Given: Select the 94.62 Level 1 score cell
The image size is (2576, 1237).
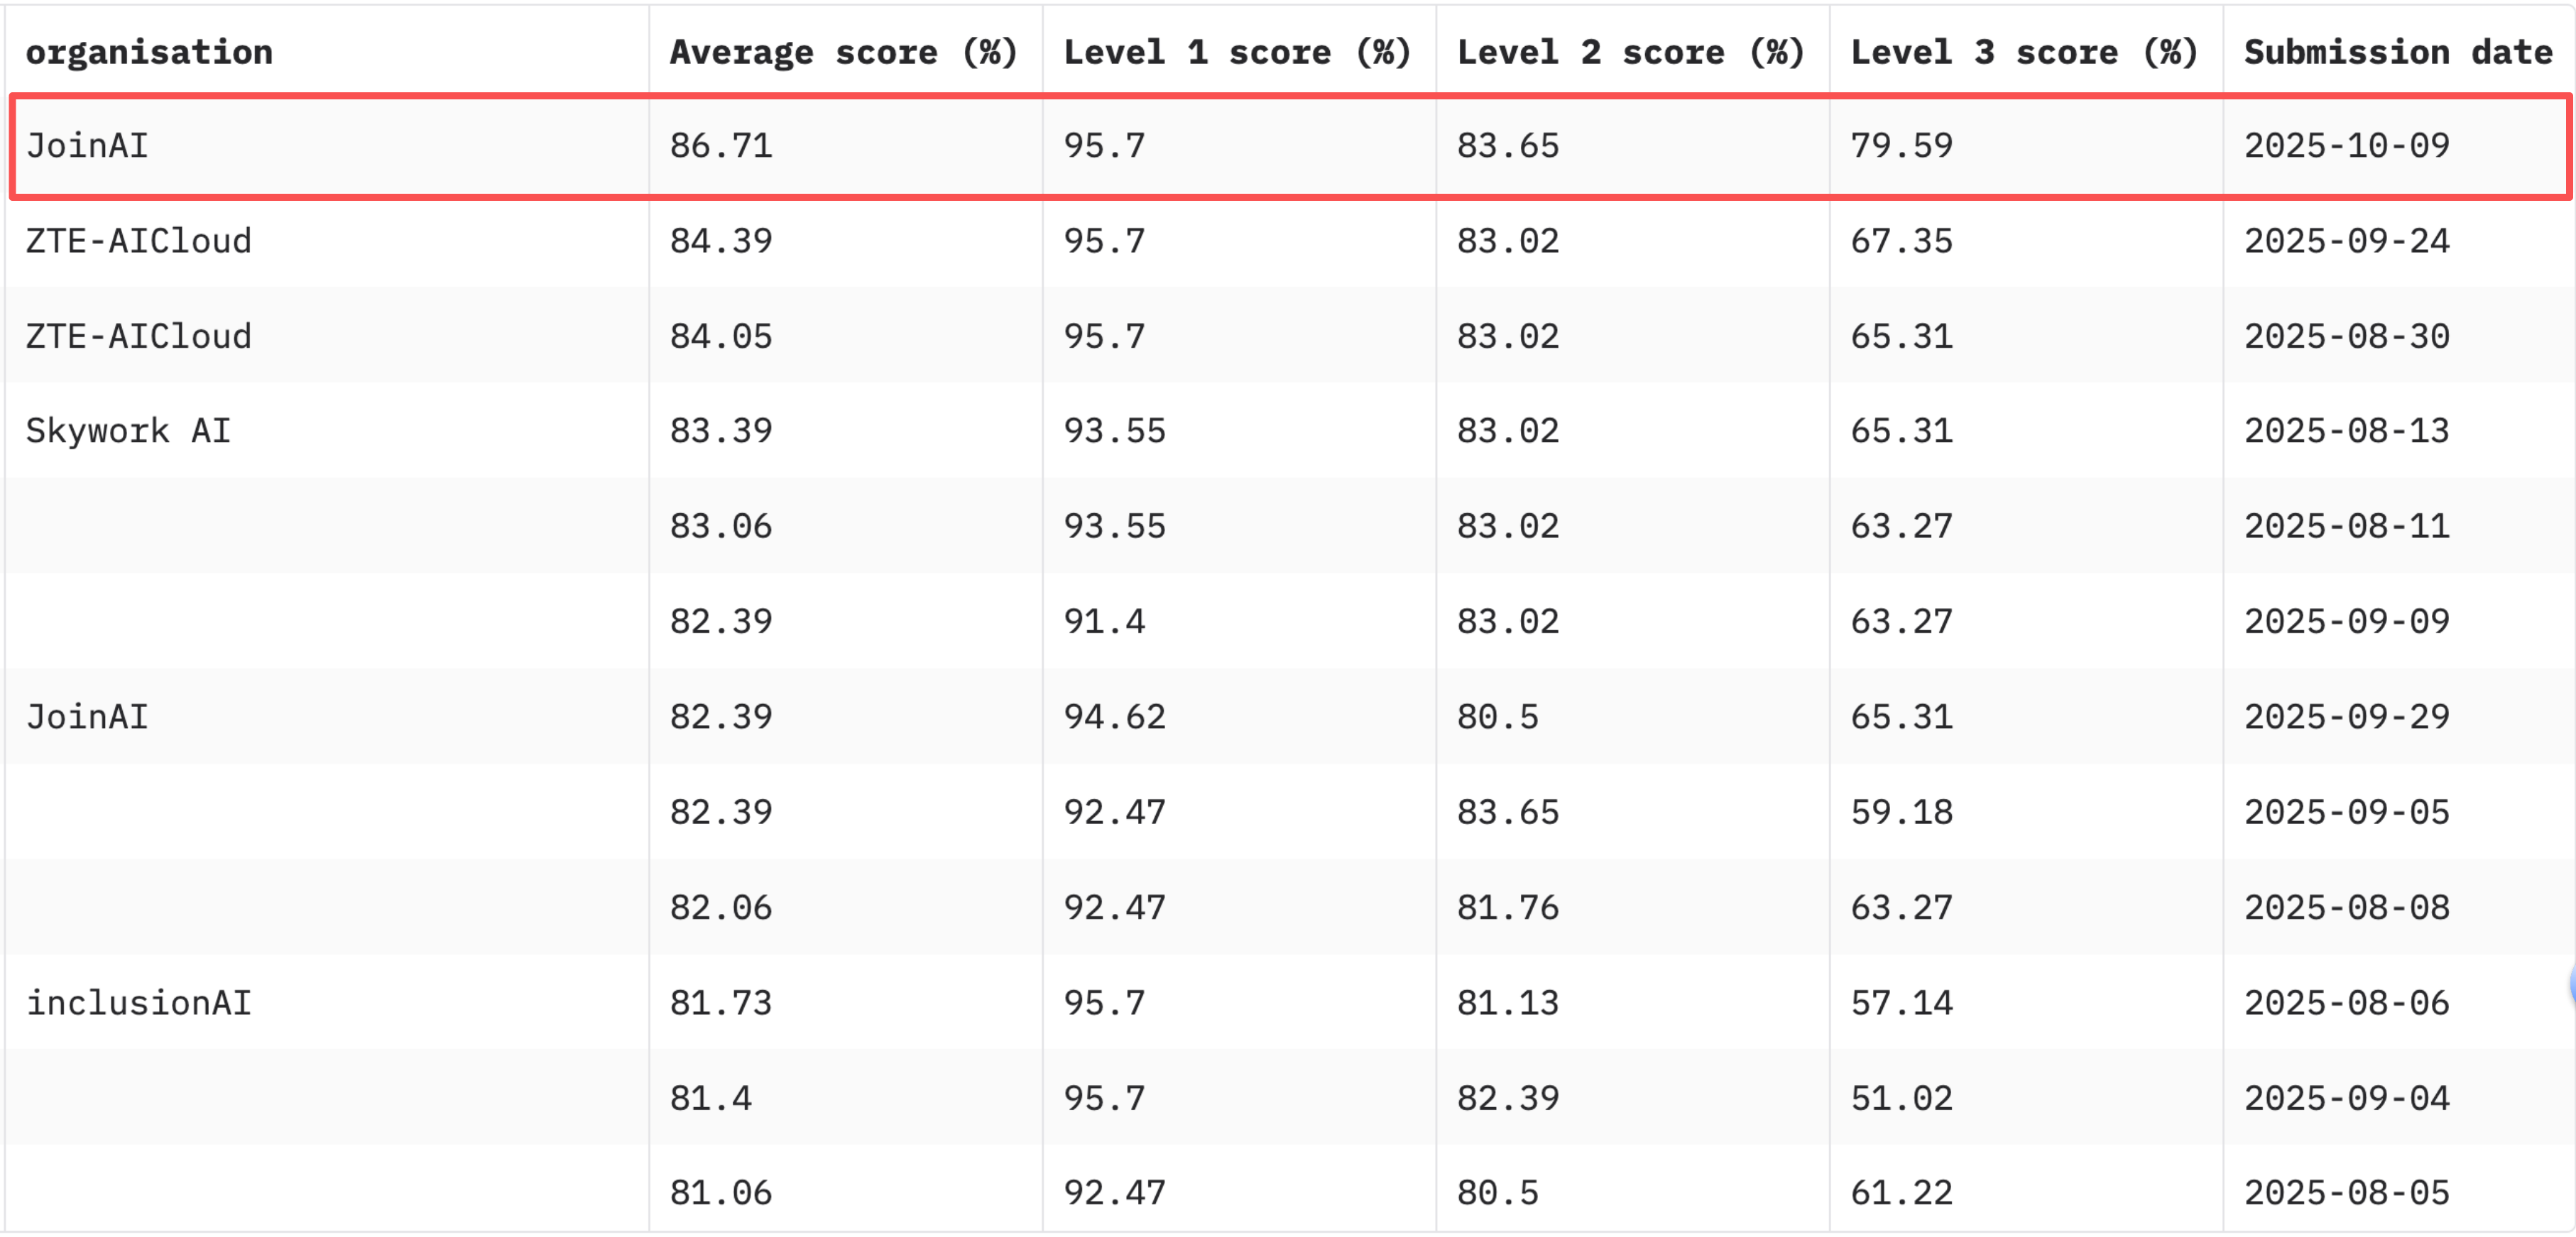Looking at the screenshot, I should pos(1114,716).
